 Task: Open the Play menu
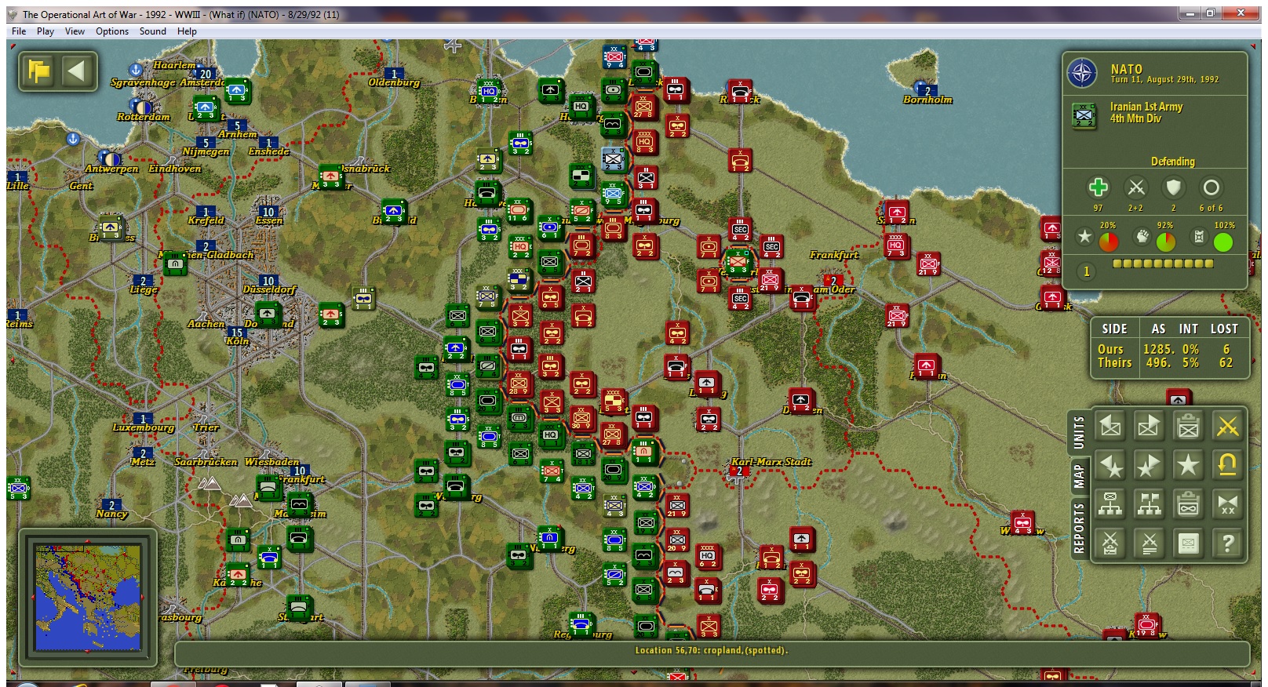point(46,31)
